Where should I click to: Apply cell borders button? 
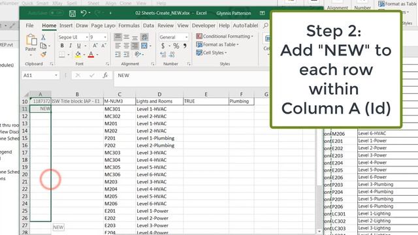62,55
